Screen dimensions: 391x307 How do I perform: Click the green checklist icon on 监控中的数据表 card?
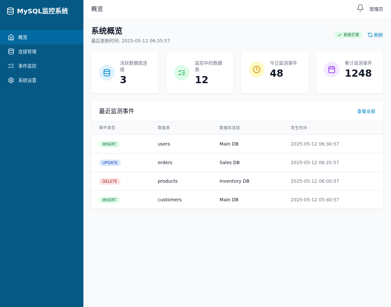(182, 73)
